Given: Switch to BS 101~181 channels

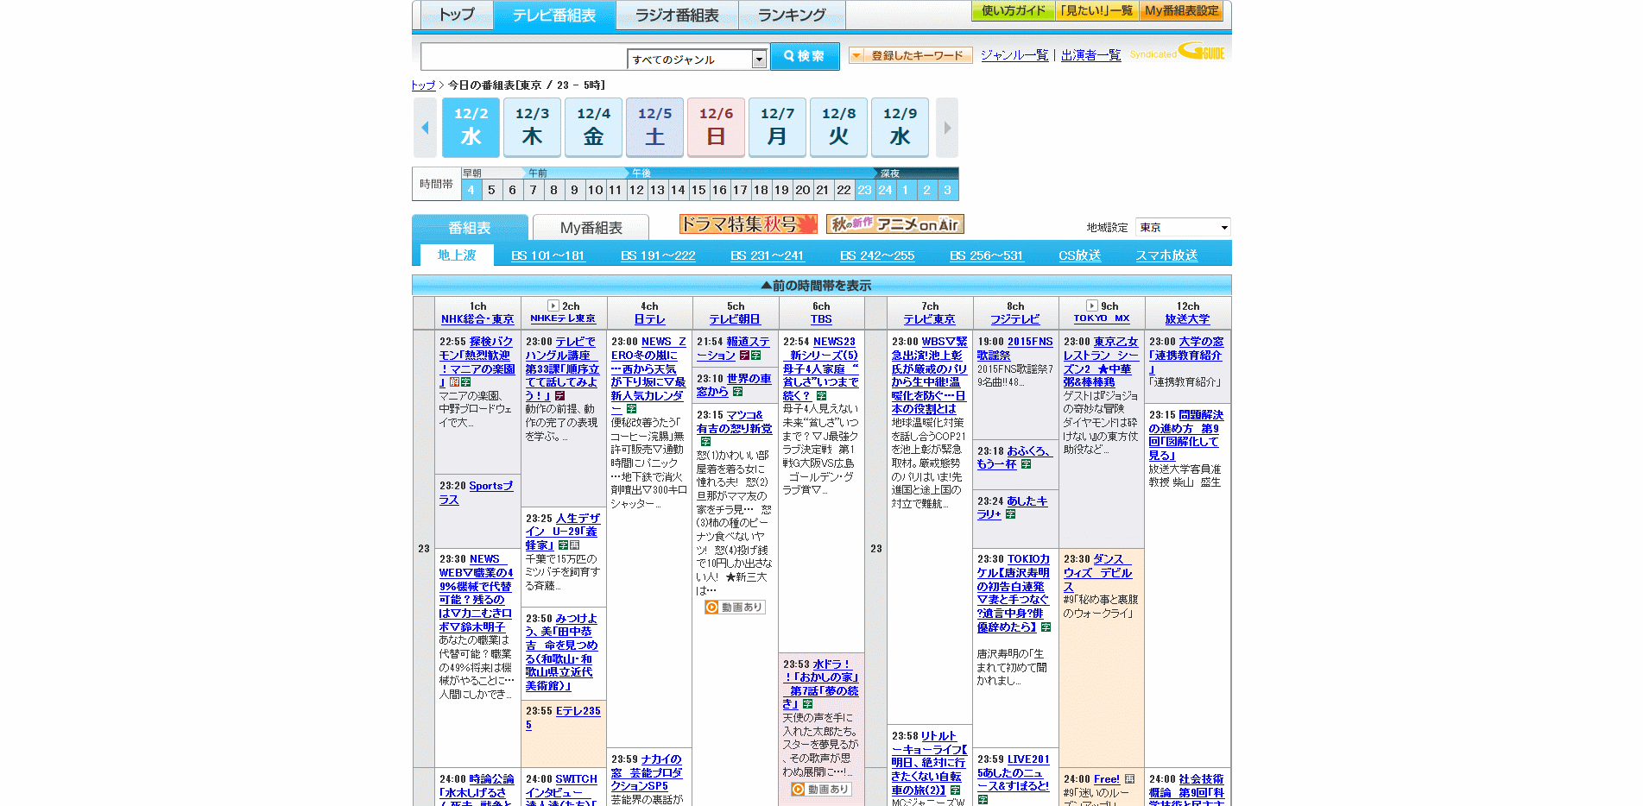Looking at the screenshot, I should point(548,255).
